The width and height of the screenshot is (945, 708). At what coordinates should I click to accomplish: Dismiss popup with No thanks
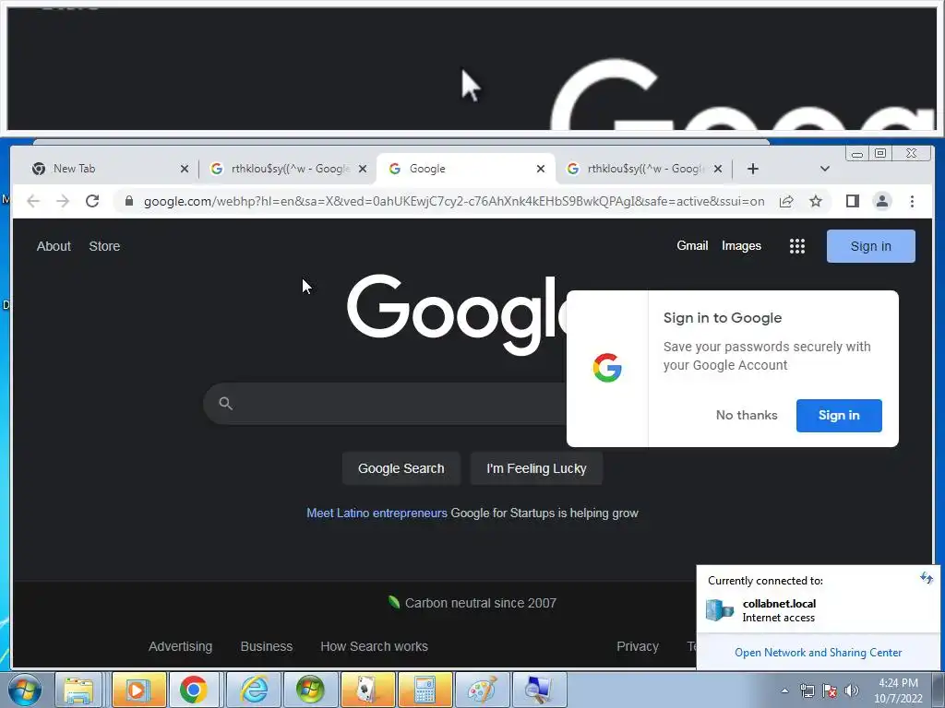(x=746, y=416)
